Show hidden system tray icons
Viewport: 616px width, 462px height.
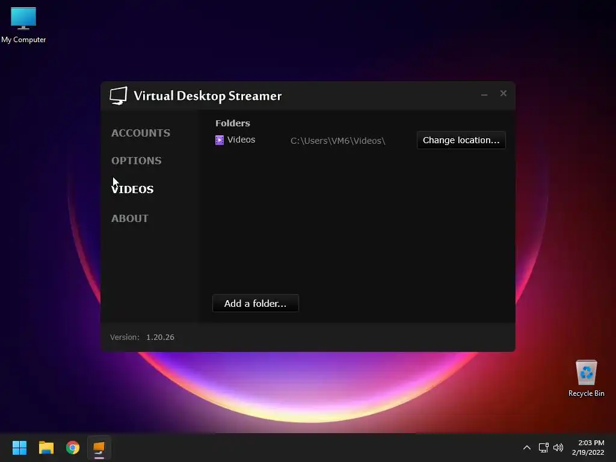pyautogui.click(x=527, y=448)
